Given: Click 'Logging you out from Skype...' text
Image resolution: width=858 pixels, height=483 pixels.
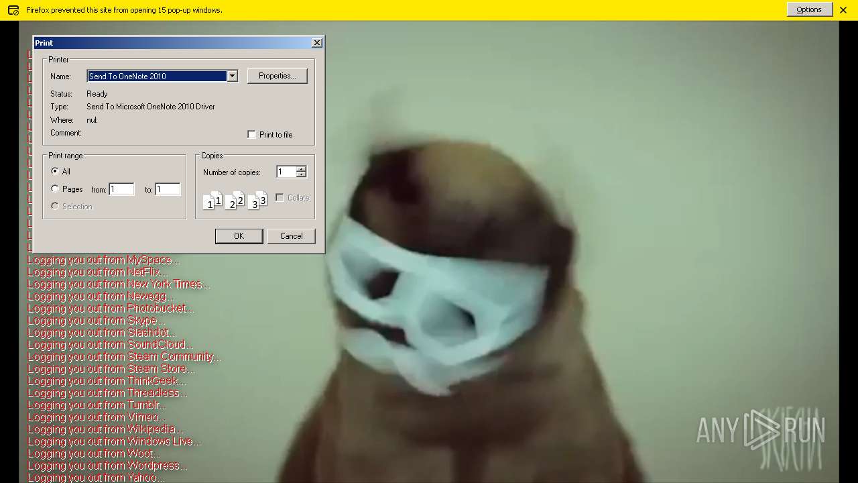Looking at the screenshot, I should [97, 321].
